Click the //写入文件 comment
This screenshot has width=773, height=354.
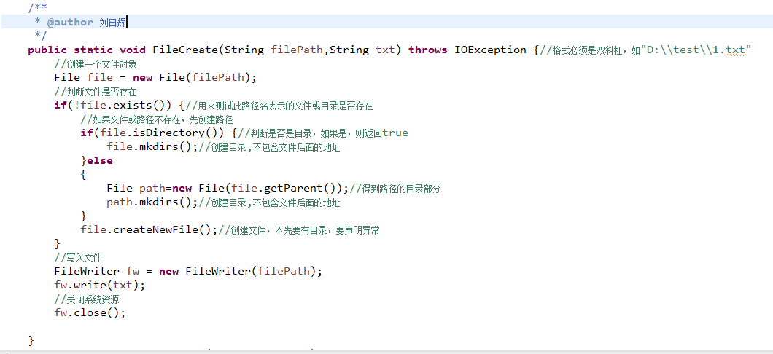click(x=78, y=258)
